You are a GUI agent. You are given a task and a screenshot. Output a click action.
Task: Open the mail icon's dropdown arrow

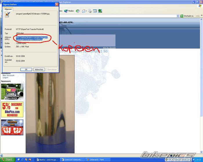click(x=86, y=11)
